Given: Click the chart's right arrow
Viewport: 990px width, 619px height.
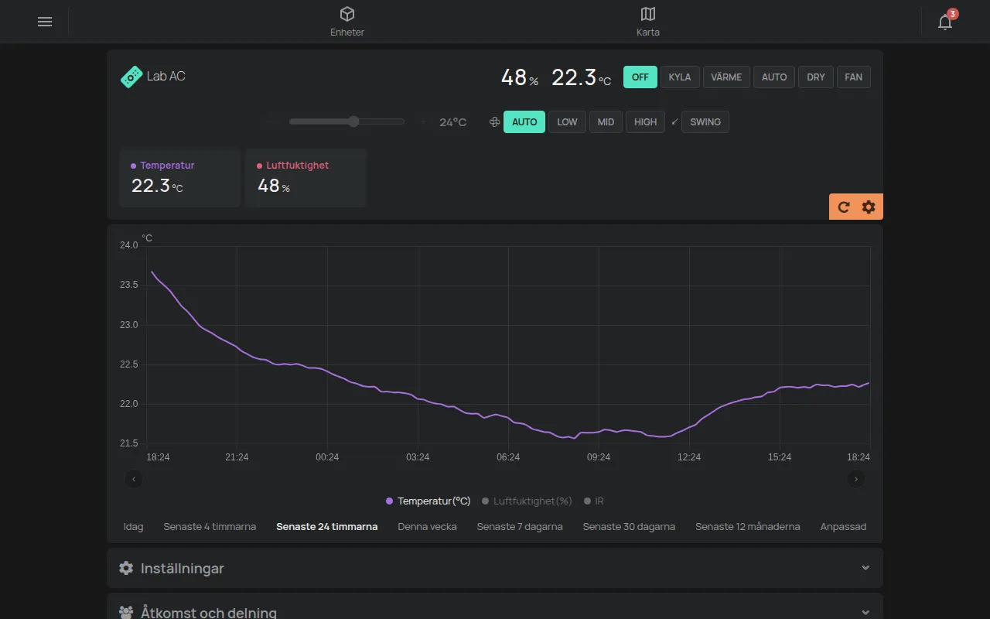Looking at the screenshot, I should click(x=856, y=479).
